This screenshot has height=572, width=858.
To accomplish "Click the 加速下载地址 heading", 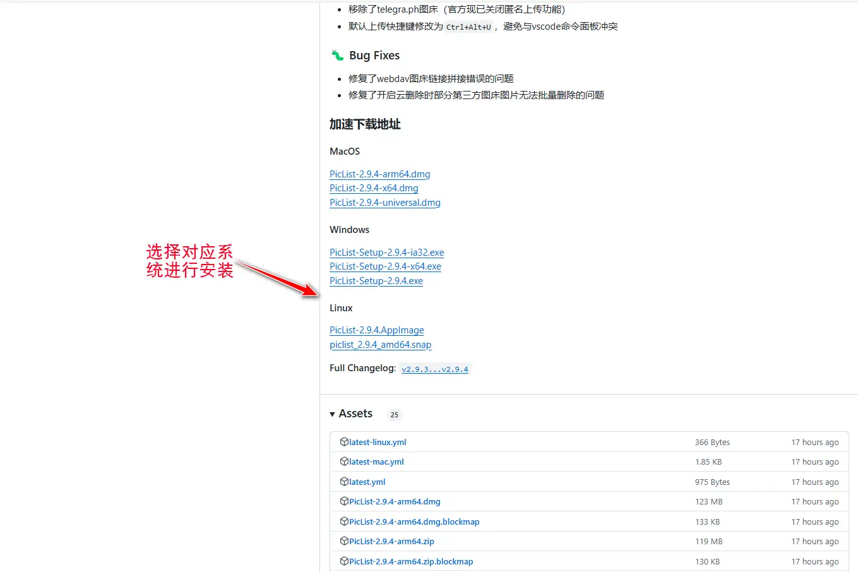I will coord(365,124).
